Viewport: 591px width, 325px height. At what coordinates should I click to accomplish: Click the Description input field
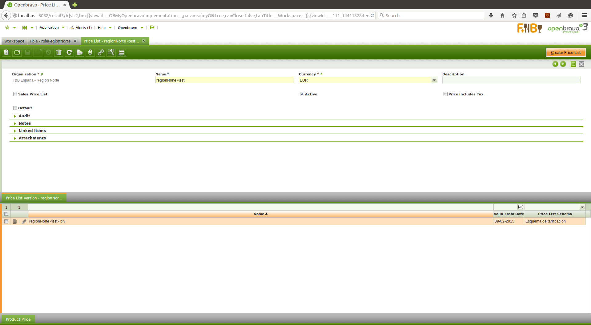pyautogui.click(x=511, y=80)
